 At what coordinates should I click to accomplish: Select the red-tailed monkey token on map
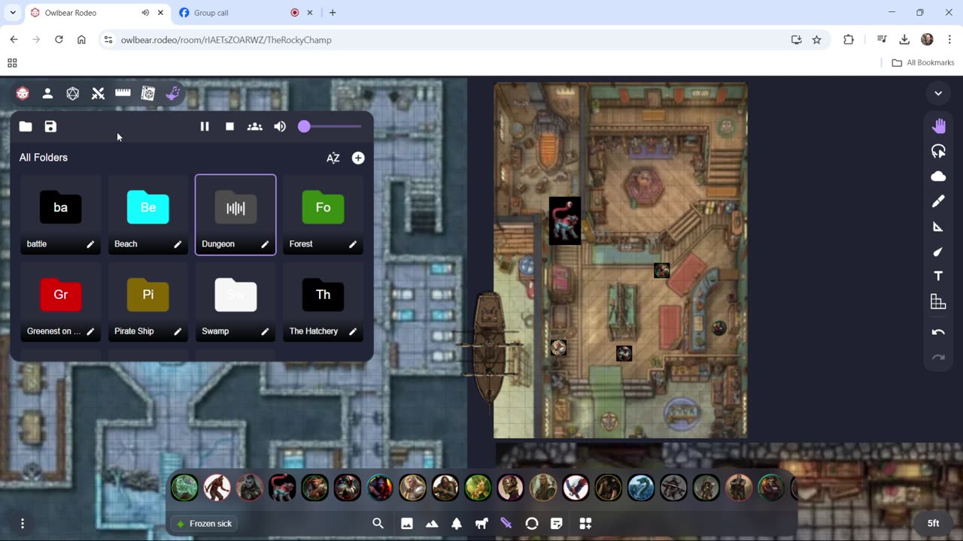coord(565,221)
